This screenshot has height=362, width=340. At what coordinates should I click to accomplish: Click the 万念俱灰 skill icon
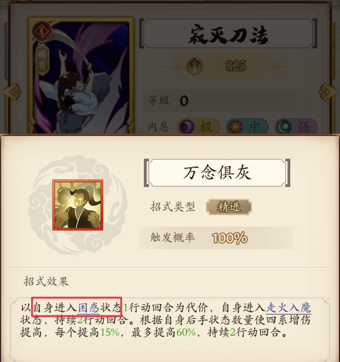(x=78, y=205)
